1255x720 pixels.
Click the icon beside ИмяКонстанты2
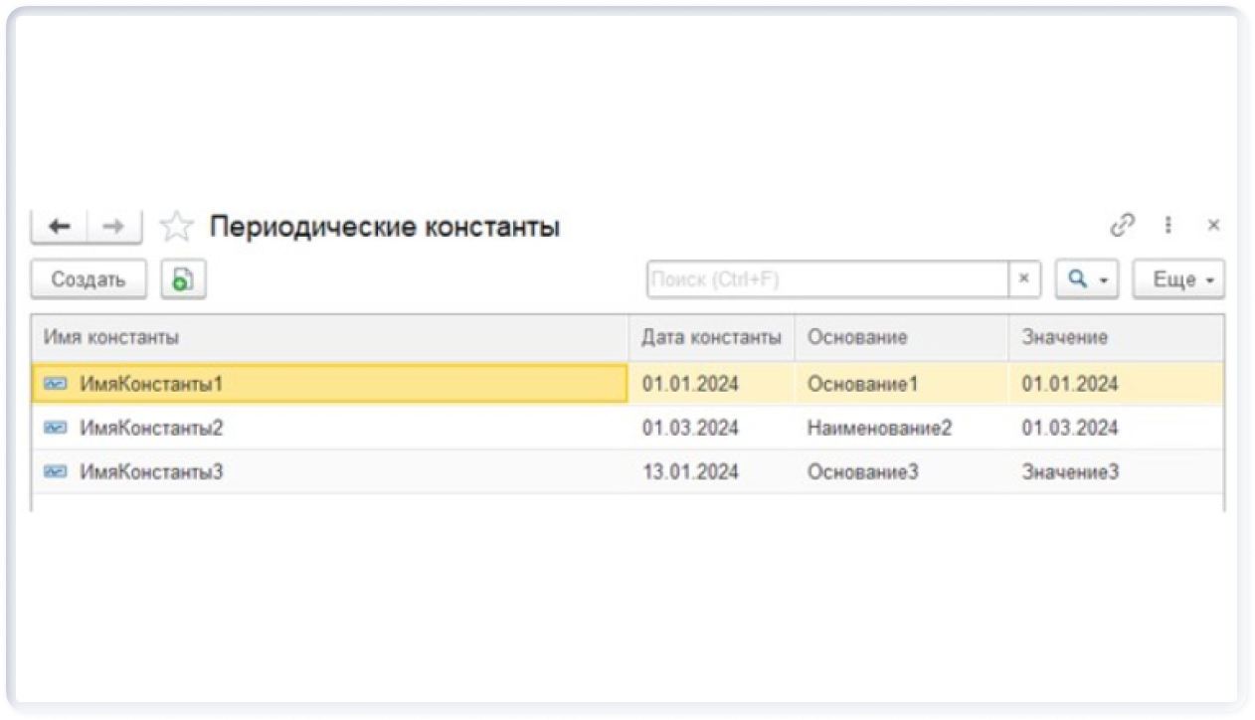tap(56, 428)
